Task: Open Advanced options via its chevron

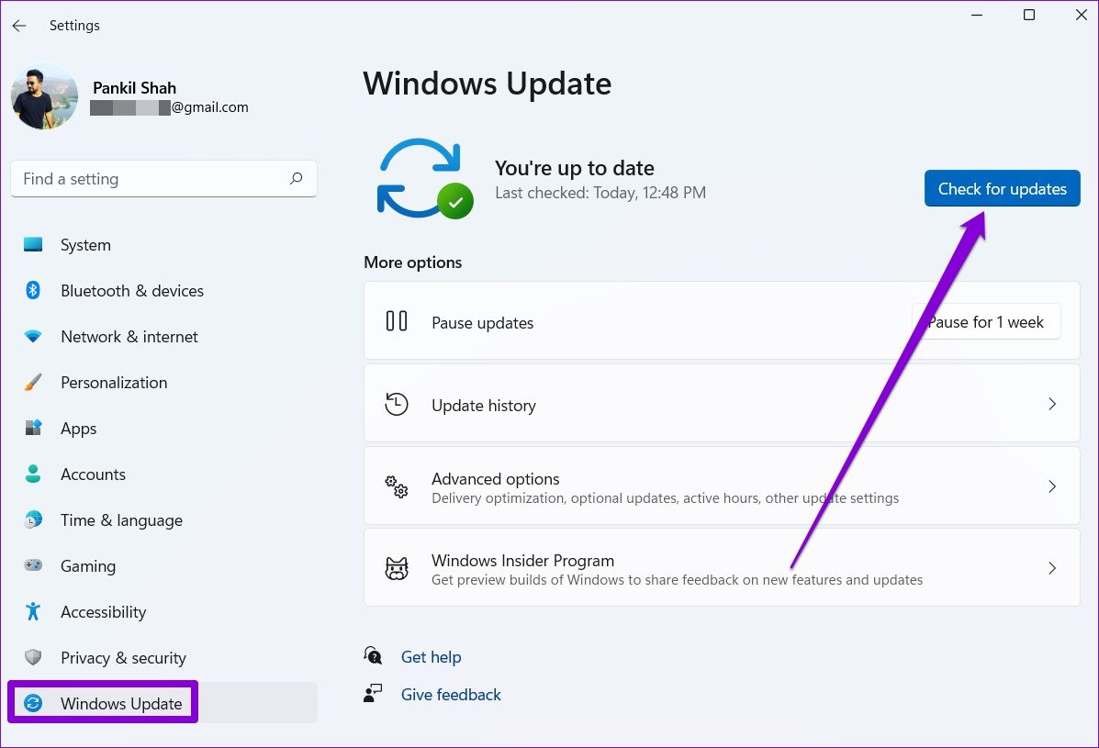Action: pos(1052,486)
